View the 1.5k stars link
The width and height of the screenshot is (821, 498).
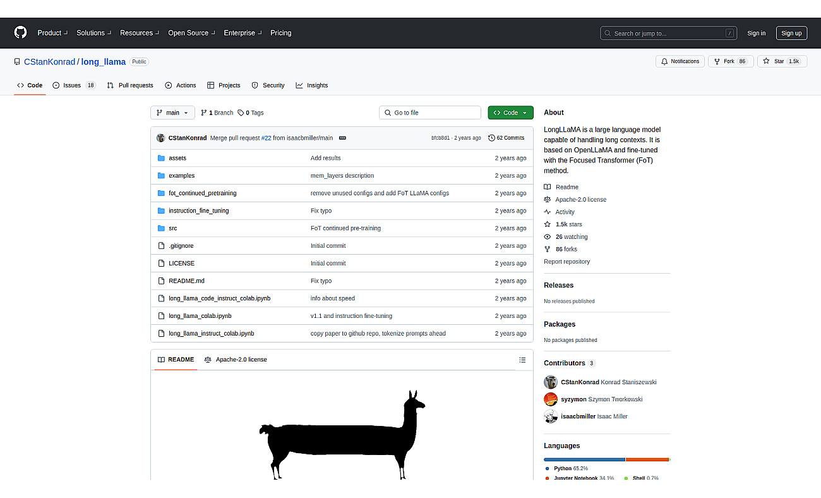click(x=563, y=224)
